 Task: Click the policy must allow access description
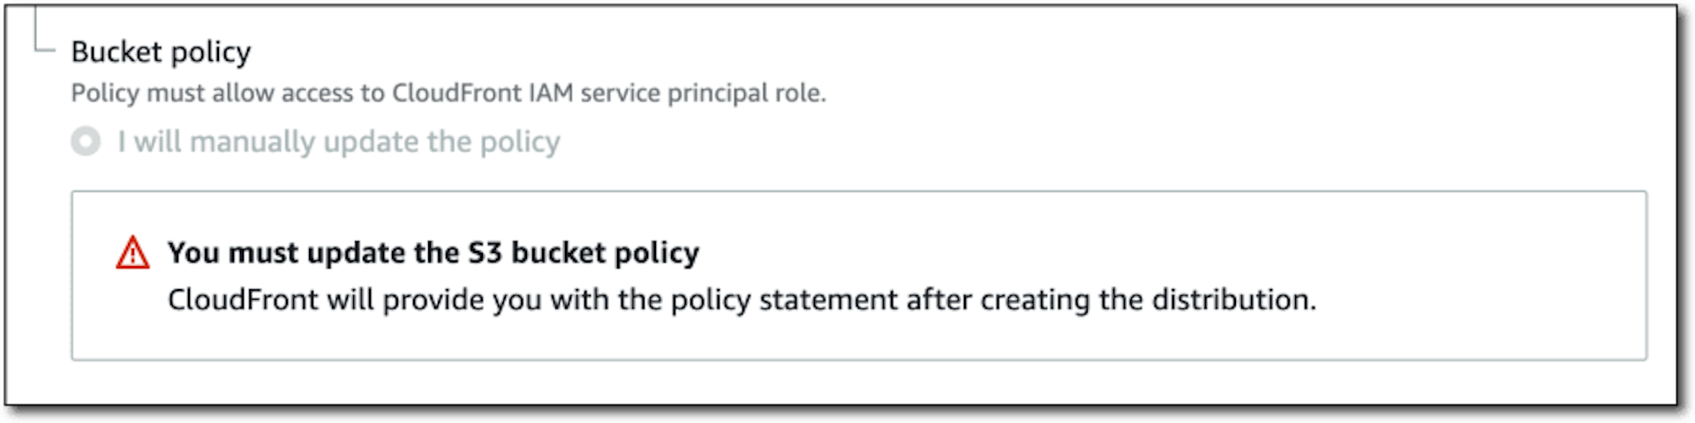pos(448,93)
